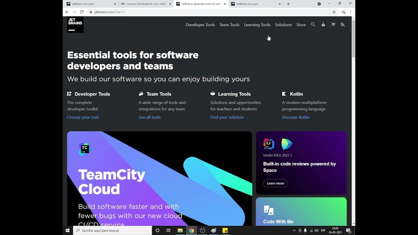Switch to the first JetBrains Account tab

point(91,4)
